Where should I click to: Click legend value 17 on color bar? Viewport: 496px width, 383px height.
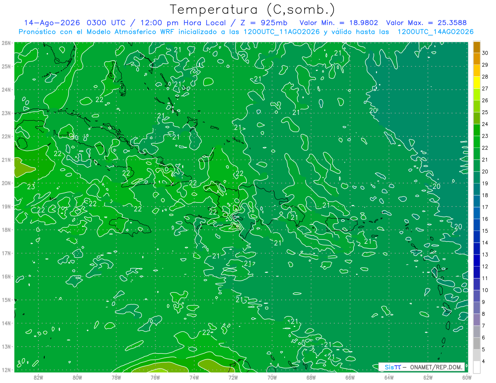(x=485, y=207)
